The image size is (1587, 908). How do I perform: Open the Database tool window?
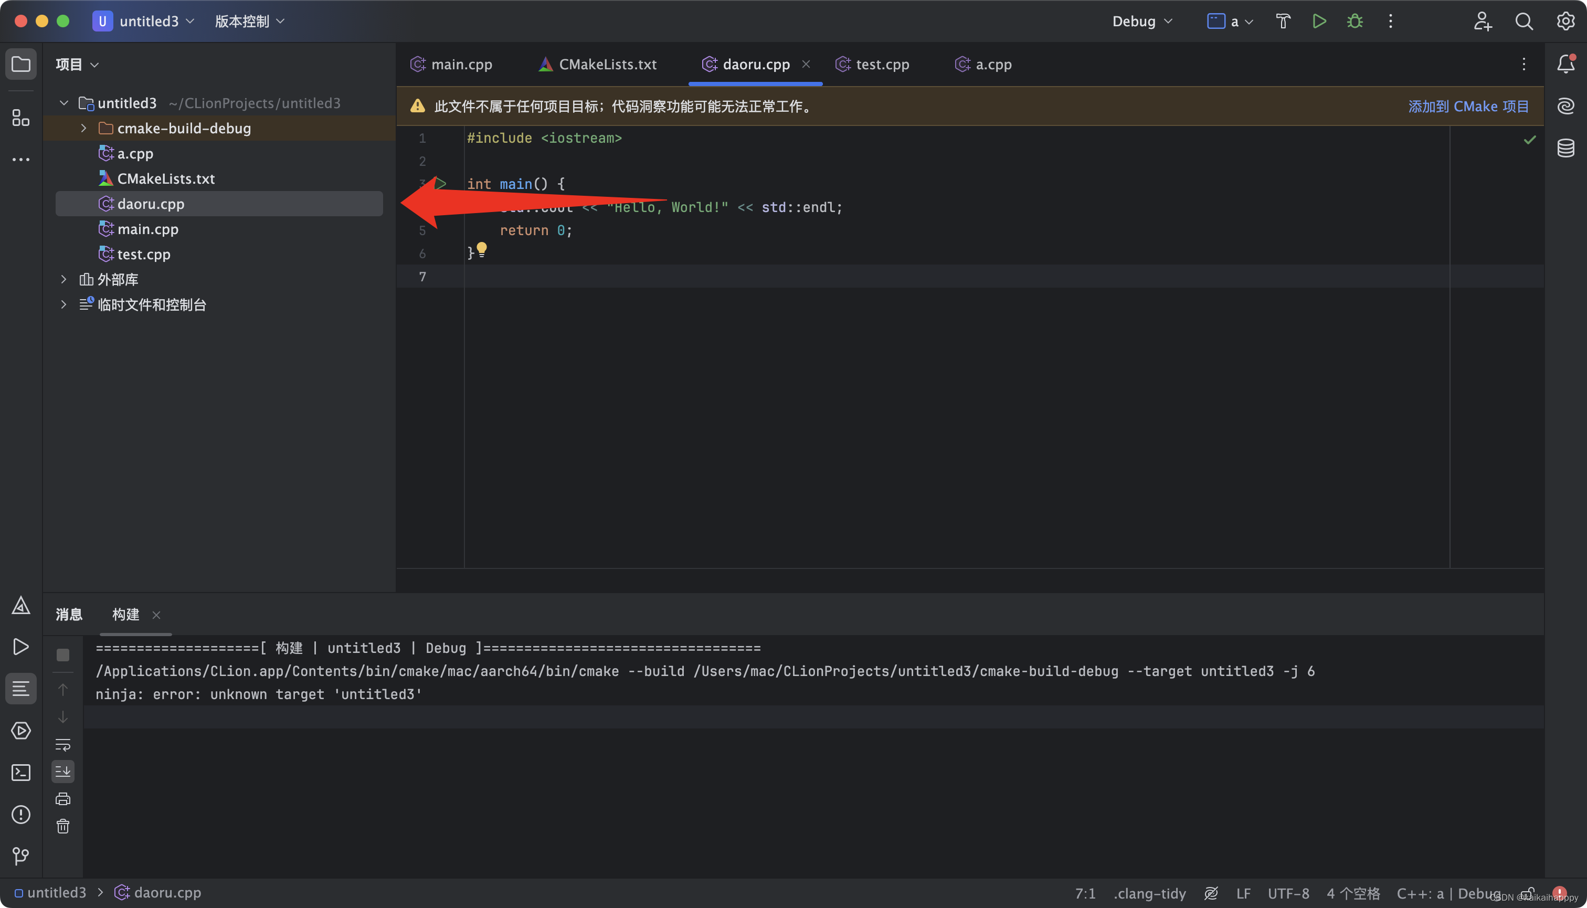coord(1566,149)
